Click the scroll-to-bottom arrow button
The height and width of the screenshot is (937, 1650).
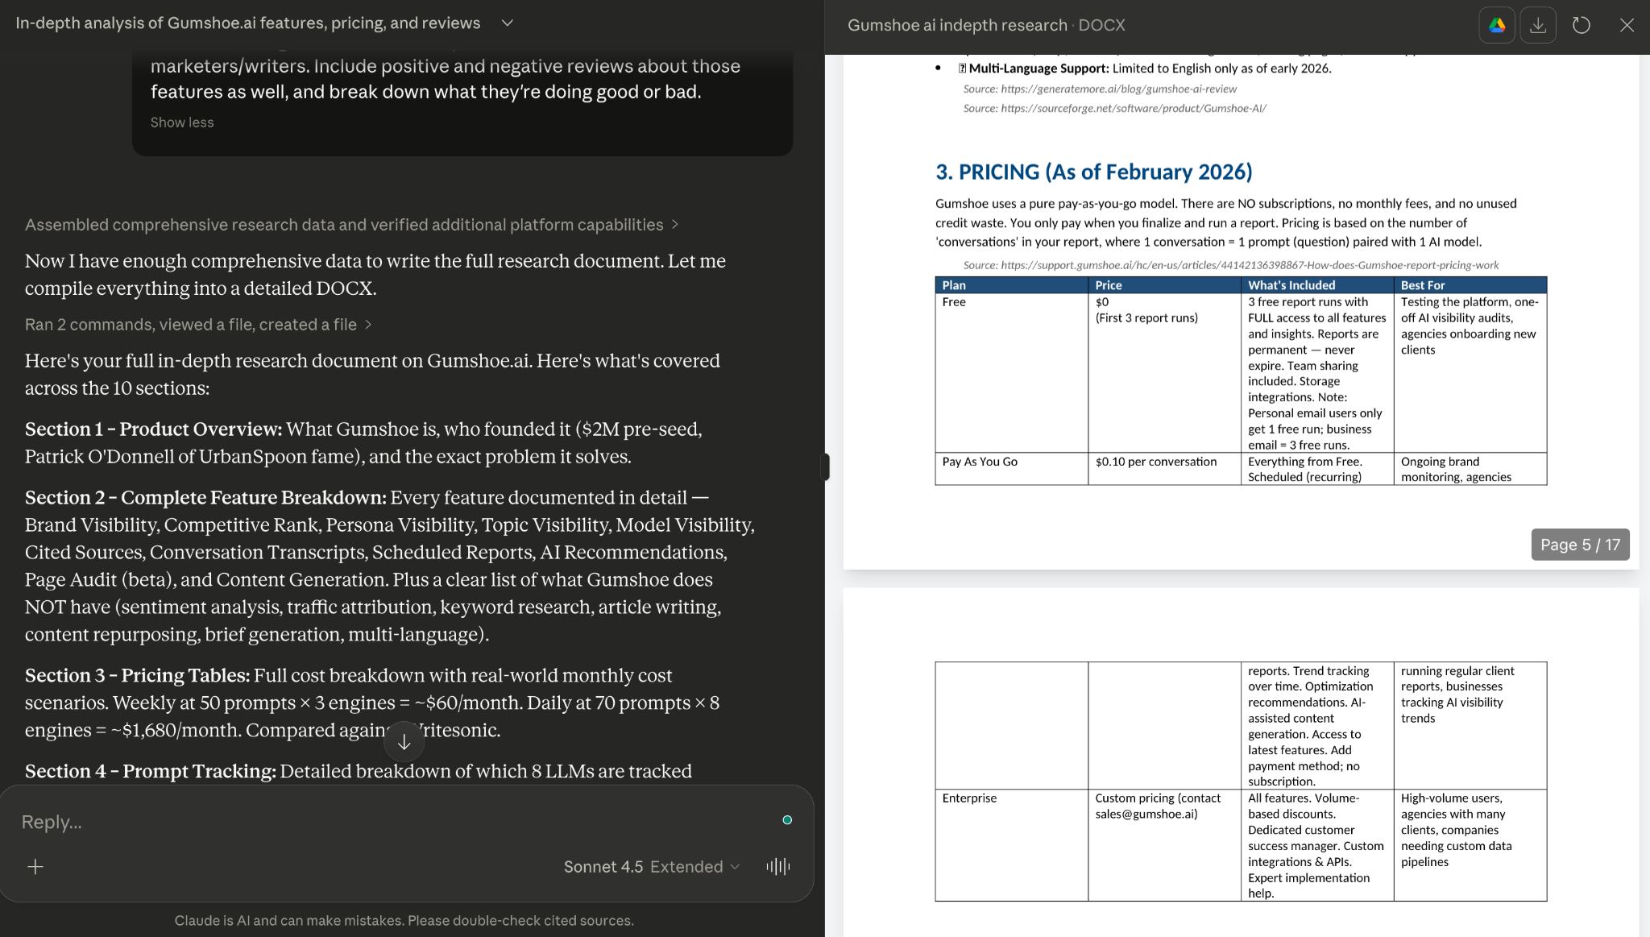[x=404, y=742]
